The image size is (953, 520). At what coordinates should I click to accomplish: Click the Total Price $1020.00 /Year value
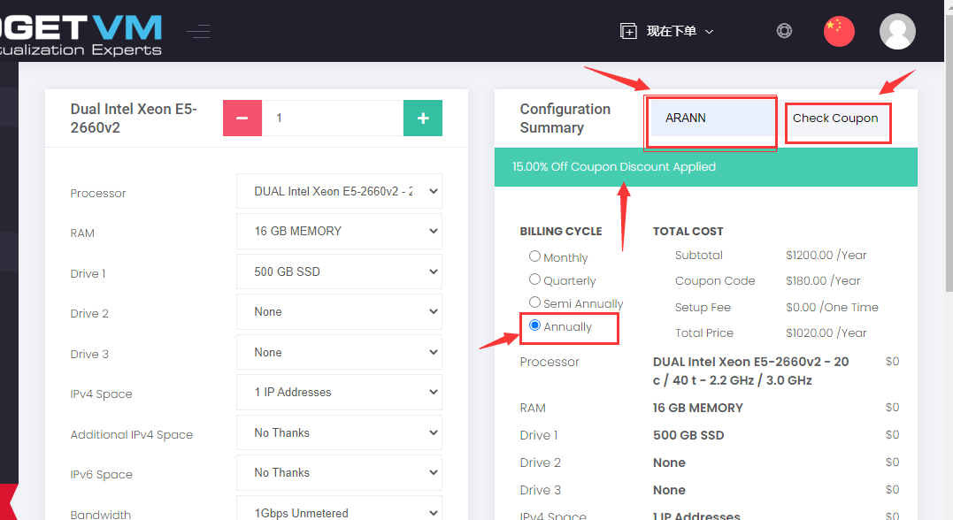click(826, 333)
